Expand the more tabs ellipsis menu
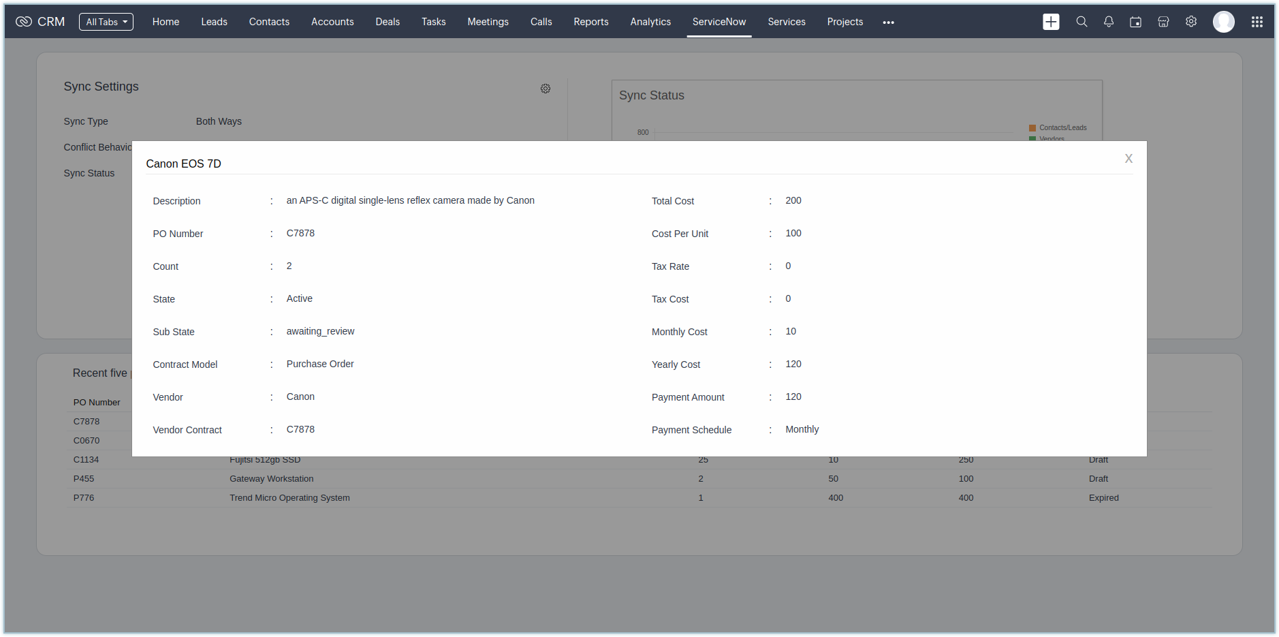Screen dimensions: 1279x637 [888, 22]
